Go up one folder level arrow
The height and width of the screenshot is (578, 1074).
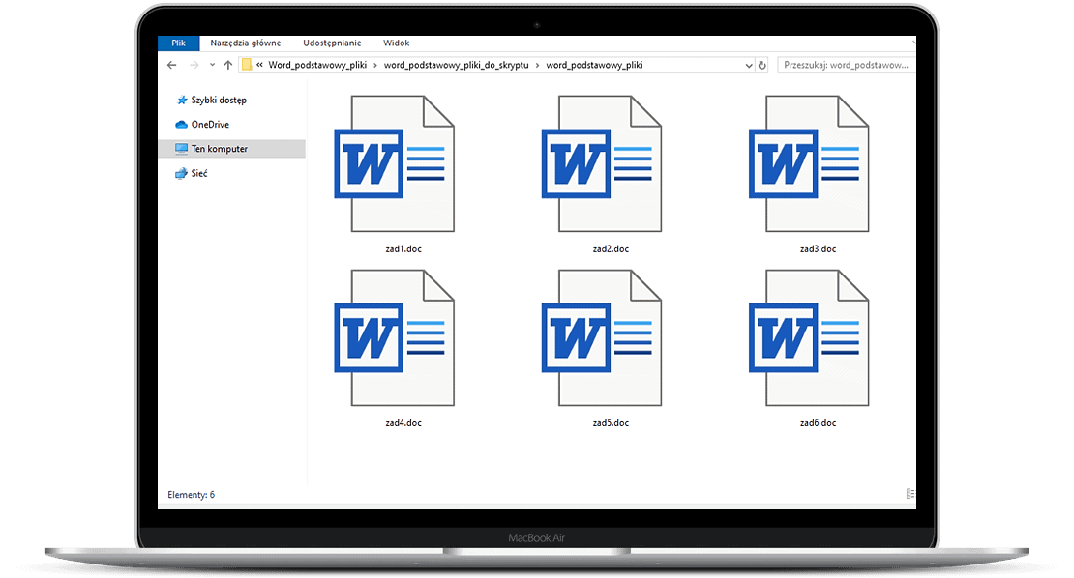[x=228, y=65]
